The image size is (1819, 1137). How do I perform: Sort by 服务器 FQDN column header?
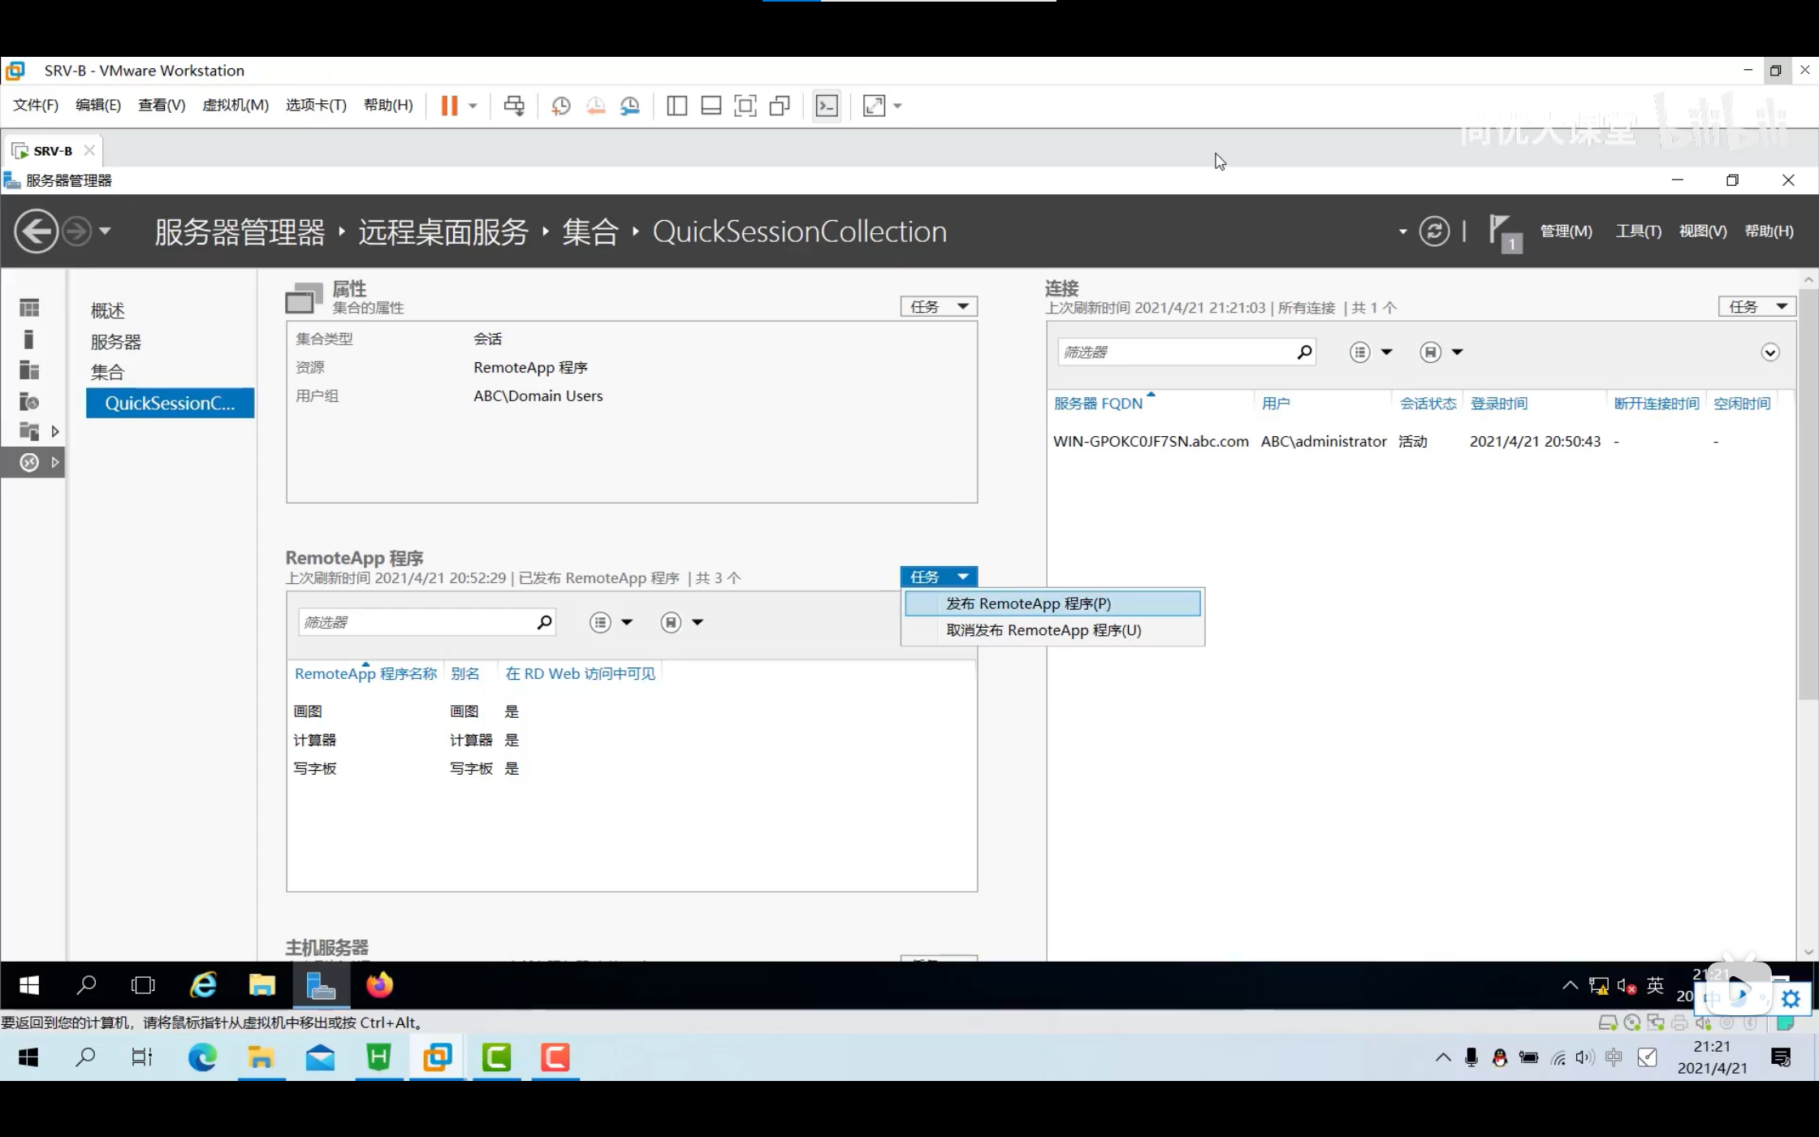tap(1098, 404)
